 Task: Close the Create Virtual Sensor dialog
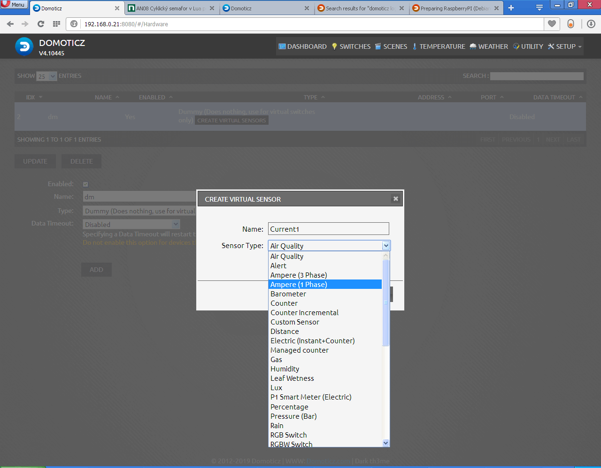point(396,199)
